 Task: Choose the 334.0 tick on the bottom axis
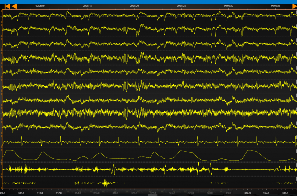coord(266,193)
